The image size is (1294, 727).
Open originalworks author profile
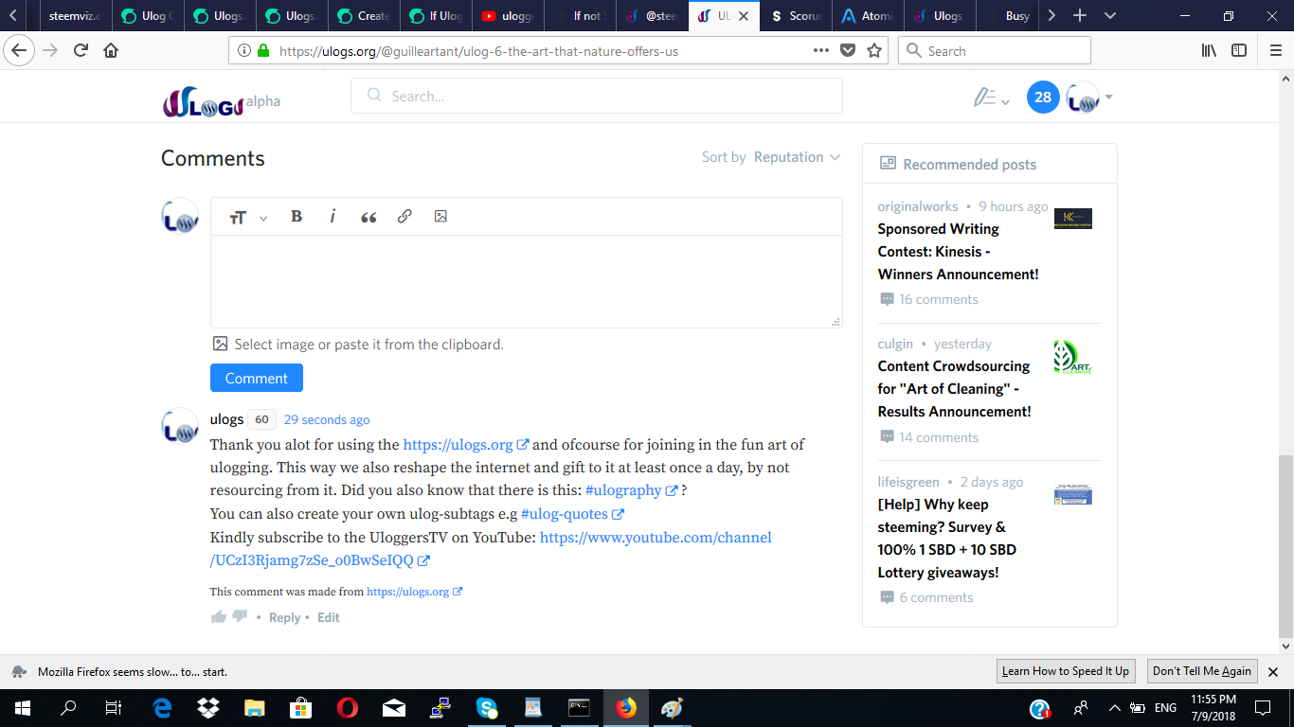918,206
